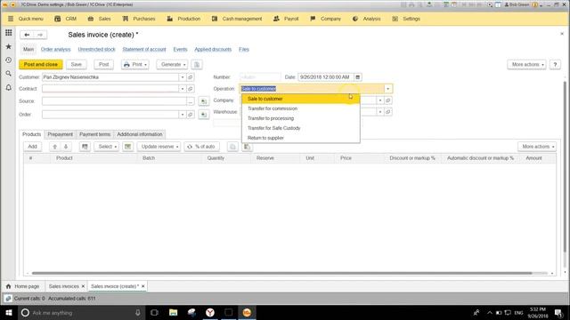Expand the Company dropdown arrow
Screen dimensions: 570x320
[x=380, y=100]
